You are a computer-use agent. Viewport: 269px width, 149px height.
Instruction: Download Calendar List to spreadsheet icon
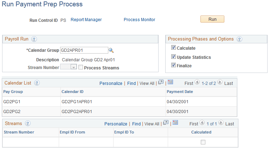(171, 83)
